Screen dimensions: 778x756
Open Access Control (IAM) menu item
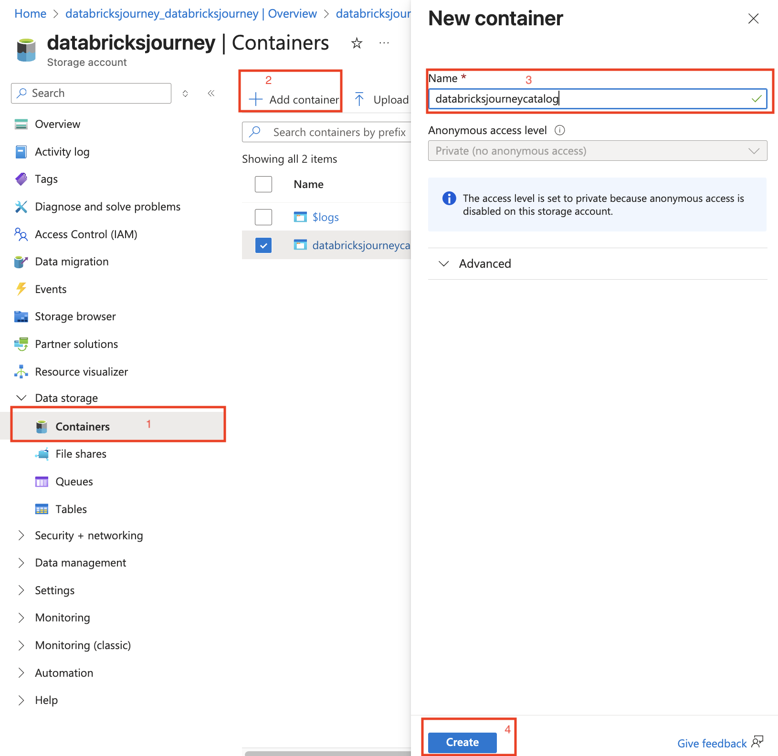[x=86, y=234]
